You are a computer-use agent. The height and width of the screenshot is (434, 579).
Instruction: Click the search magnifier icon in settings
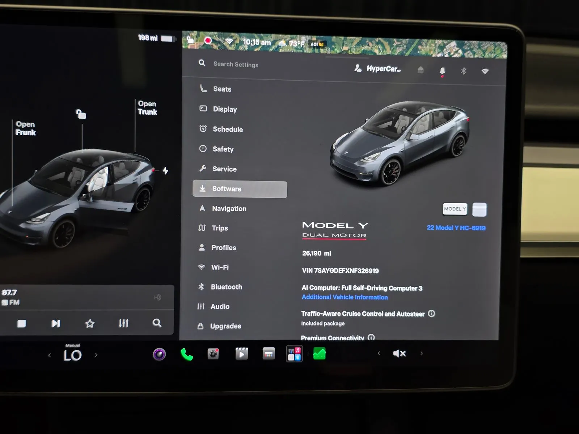tap(202, 63)
